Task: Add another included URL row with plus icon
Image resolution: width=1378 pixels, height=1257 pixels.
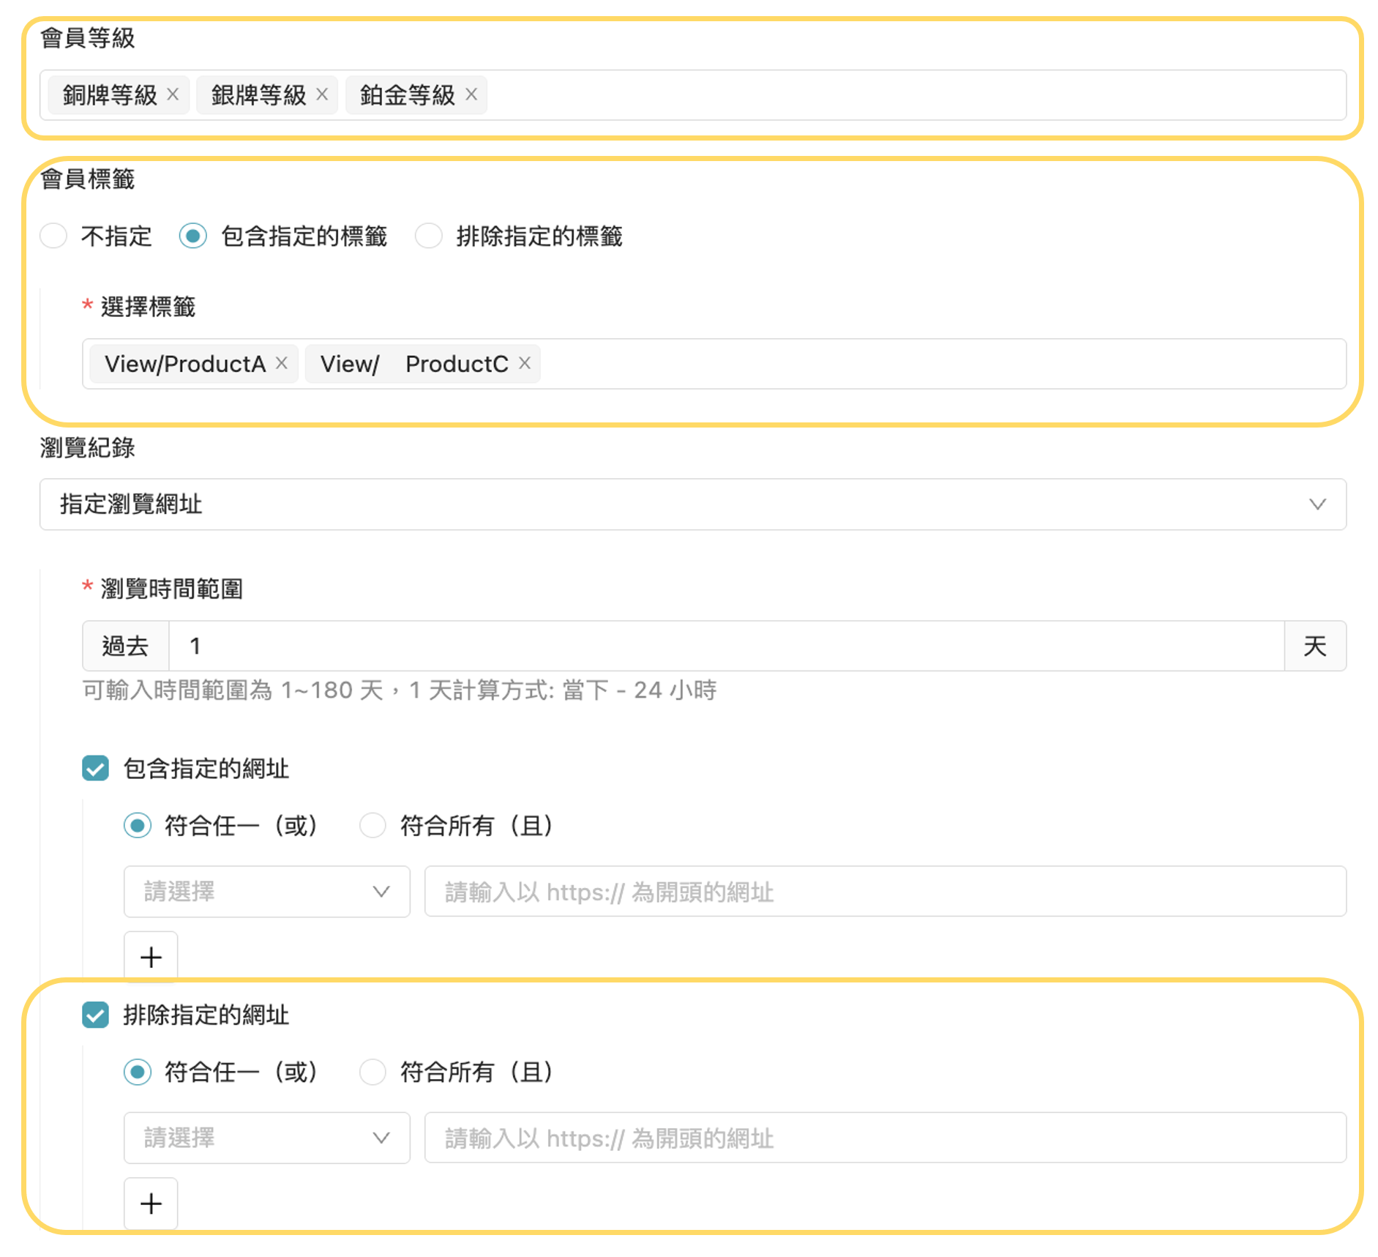Action: (x=151, y=956)
